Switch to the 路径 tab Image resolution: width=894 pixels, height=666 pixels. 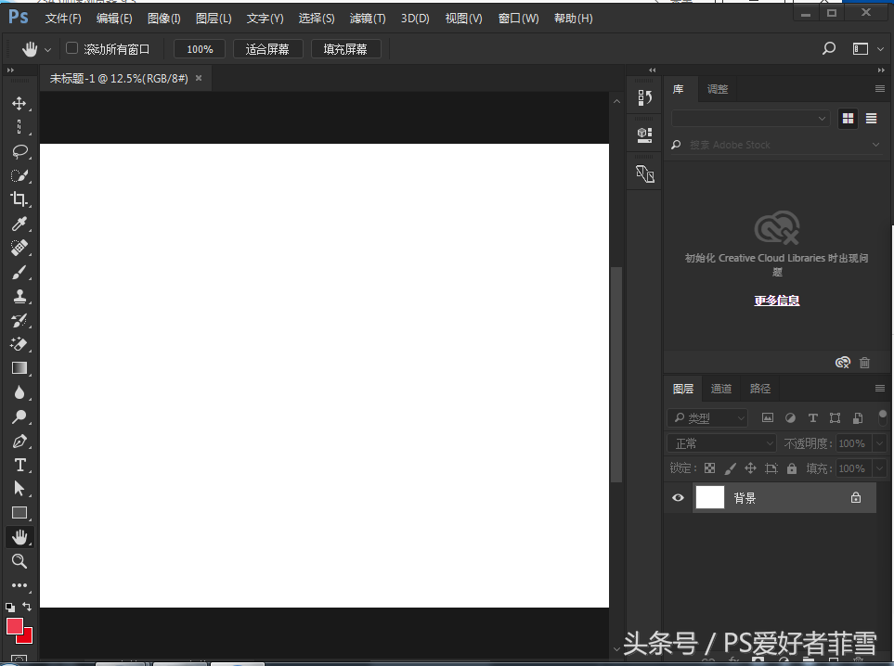click(760, 389)
